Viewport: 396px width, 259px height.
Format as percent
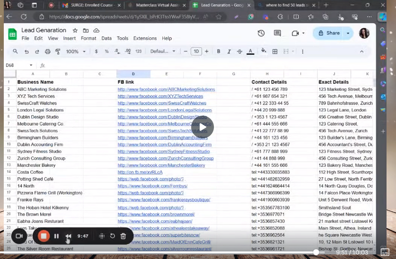106,52
